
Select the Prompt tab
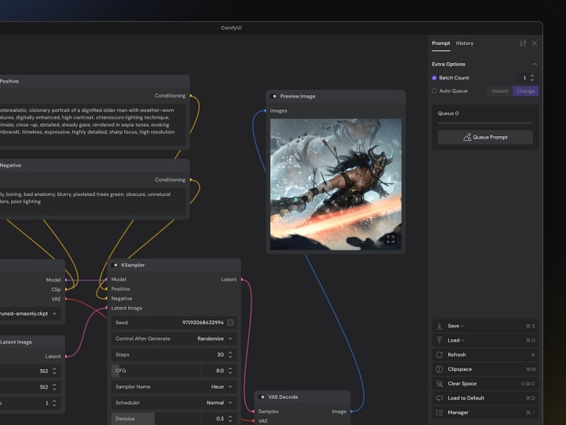point(441,43)
